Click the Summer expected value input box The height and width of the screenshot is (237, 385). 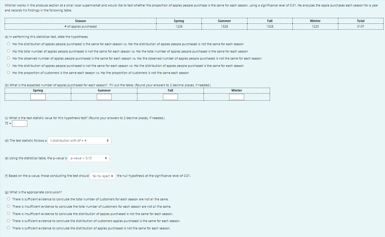(x=104, y=97)
